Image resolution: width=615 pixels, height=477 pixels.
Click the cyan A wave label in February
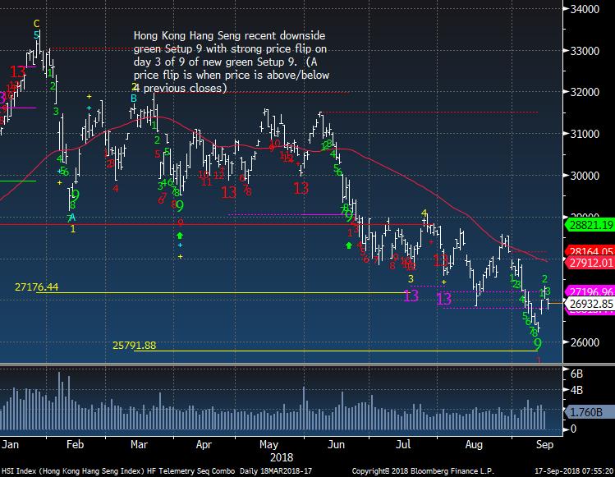pyautogui.click(x=71, y=218)
